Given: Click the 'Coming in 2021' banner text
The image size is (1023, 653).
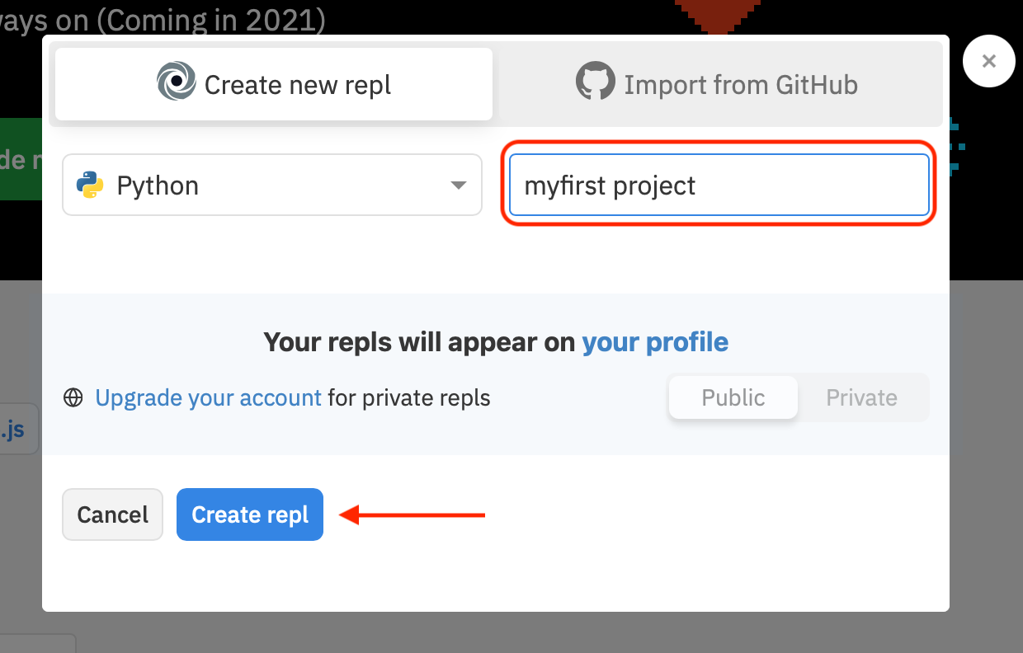Looking at the screenshot, I should (x=165, y=18).
